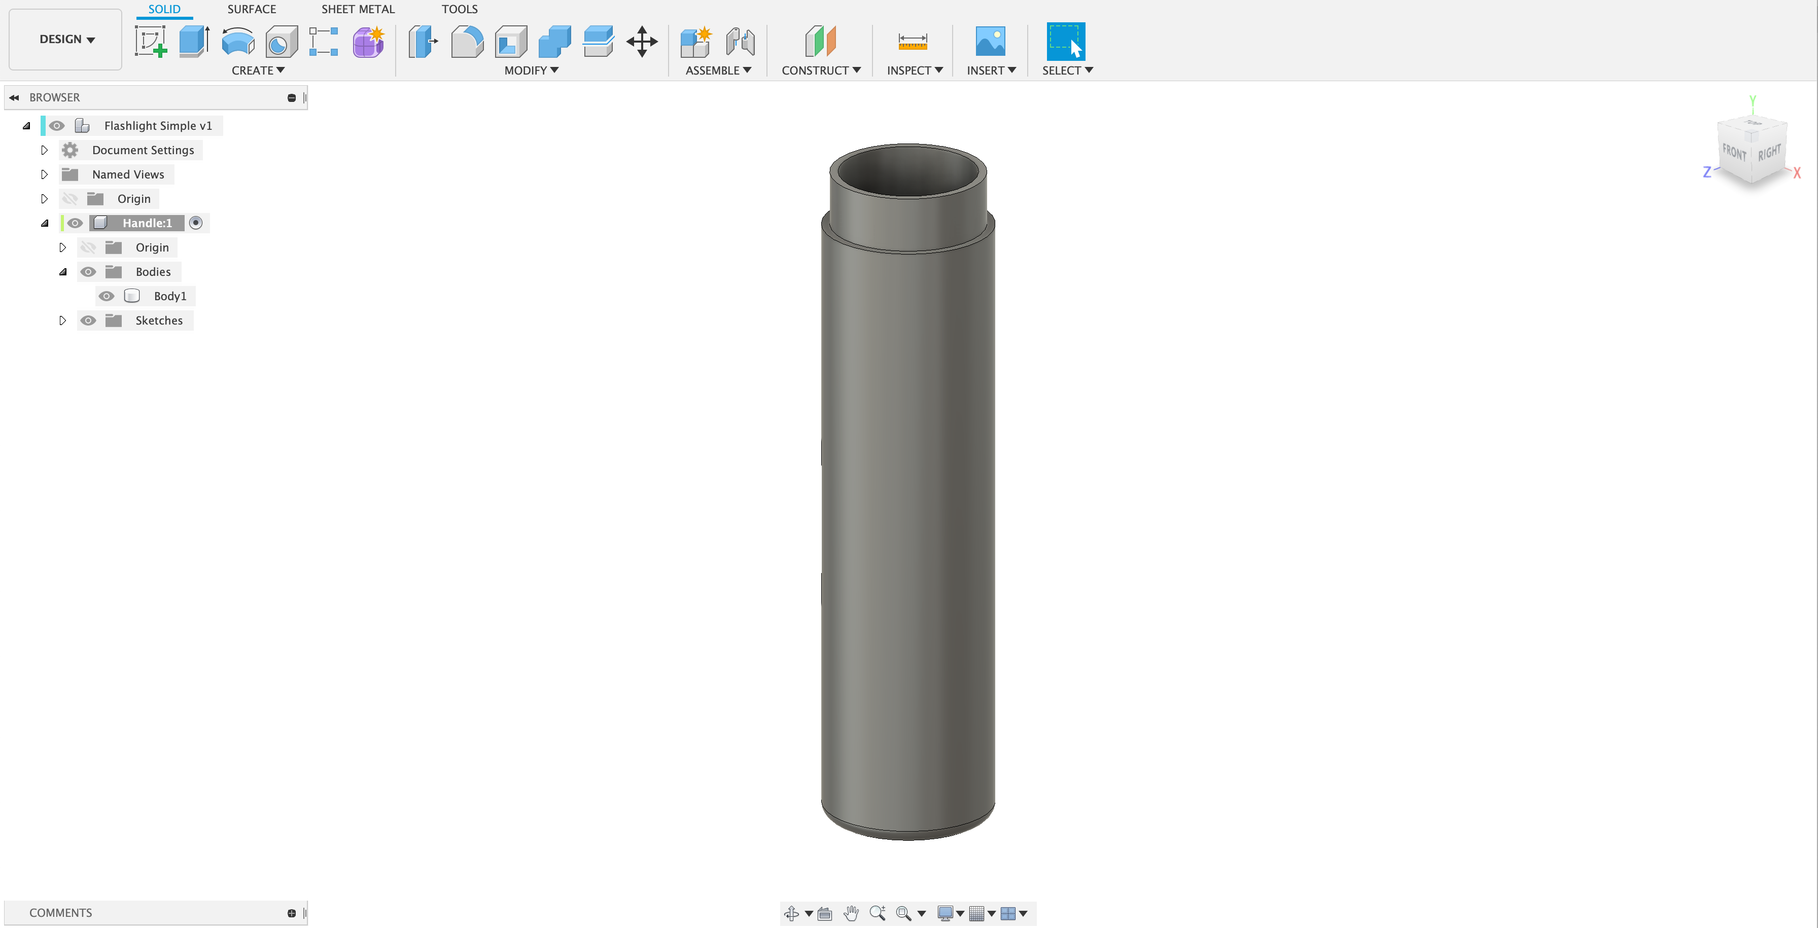Image resolution: width=1818 pixels, height=928 pixels.
Task: Select the Press Pull tool icon
Action: 424,42
